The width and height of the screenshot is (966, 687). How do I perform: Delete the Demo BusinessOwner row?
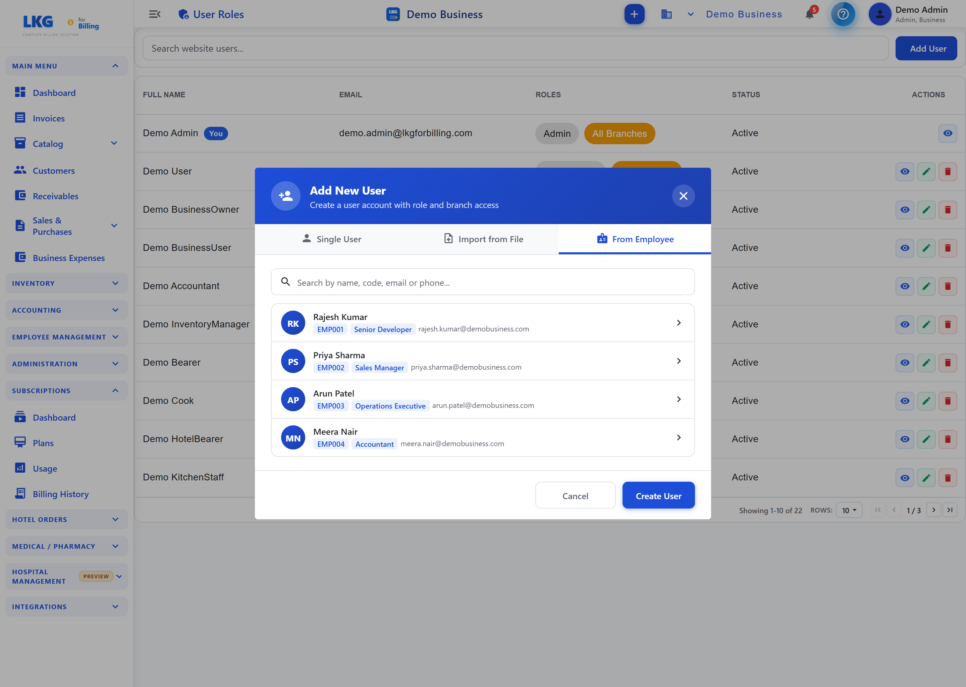pos(948,210)
